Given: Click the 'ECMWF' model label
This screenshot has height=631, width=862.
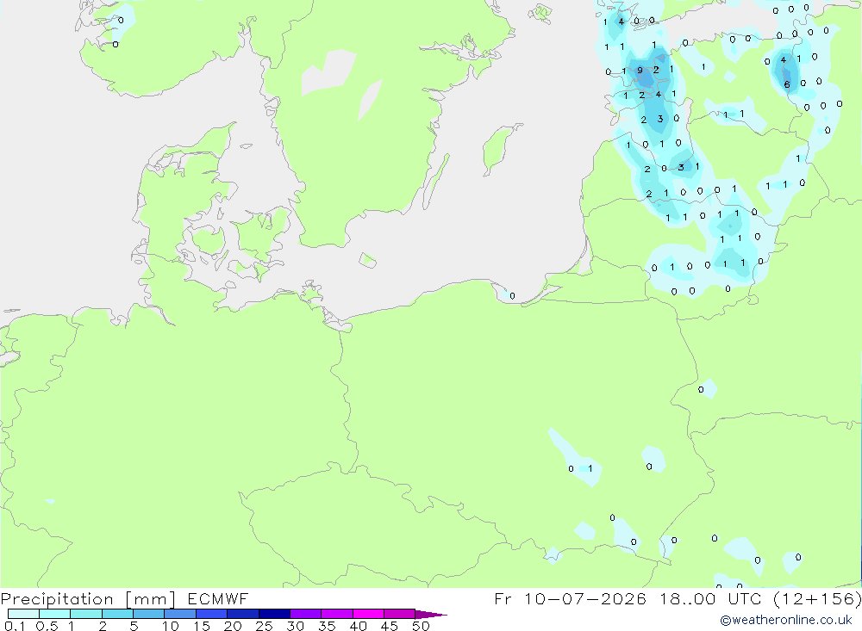Looking at the screenshot, I should click(x=218, y=599).
